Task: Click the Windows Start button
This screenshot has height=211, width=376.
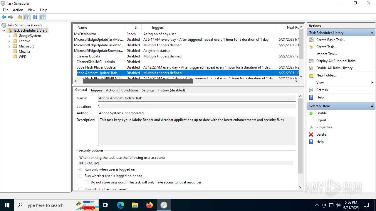Action: tap(7, 205)
